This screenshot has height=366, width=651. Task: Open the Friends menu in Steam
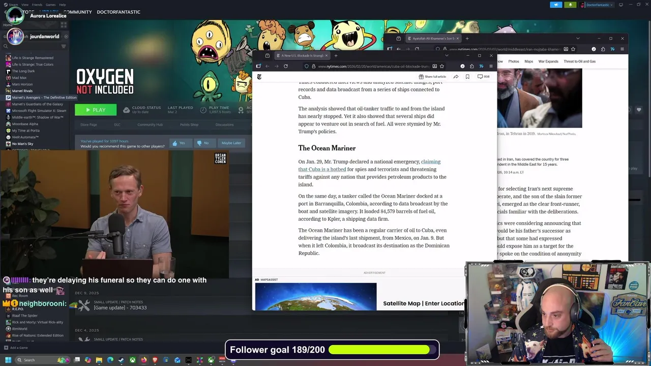[x=37, y=5]
